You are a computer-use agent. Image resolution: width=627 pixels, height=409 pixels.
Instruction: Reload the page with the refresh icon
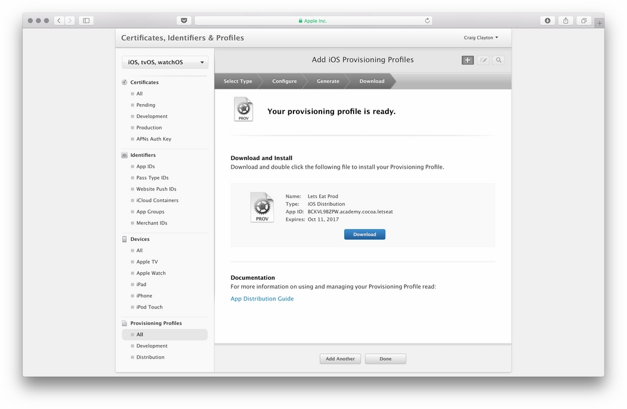(427, 21)
